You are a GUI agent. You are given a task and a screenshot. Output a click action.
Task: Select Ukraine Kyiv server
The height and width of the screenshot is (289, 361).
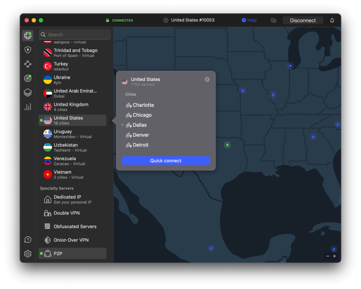point(72,80)
